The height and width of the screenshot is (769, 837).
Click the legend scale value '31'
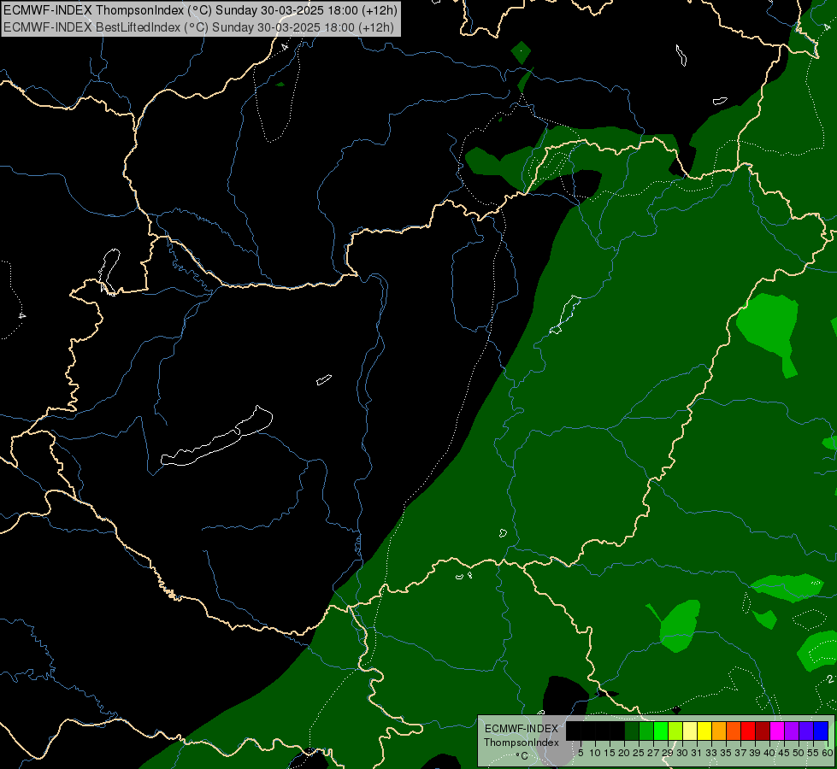(x=697, y=753)
